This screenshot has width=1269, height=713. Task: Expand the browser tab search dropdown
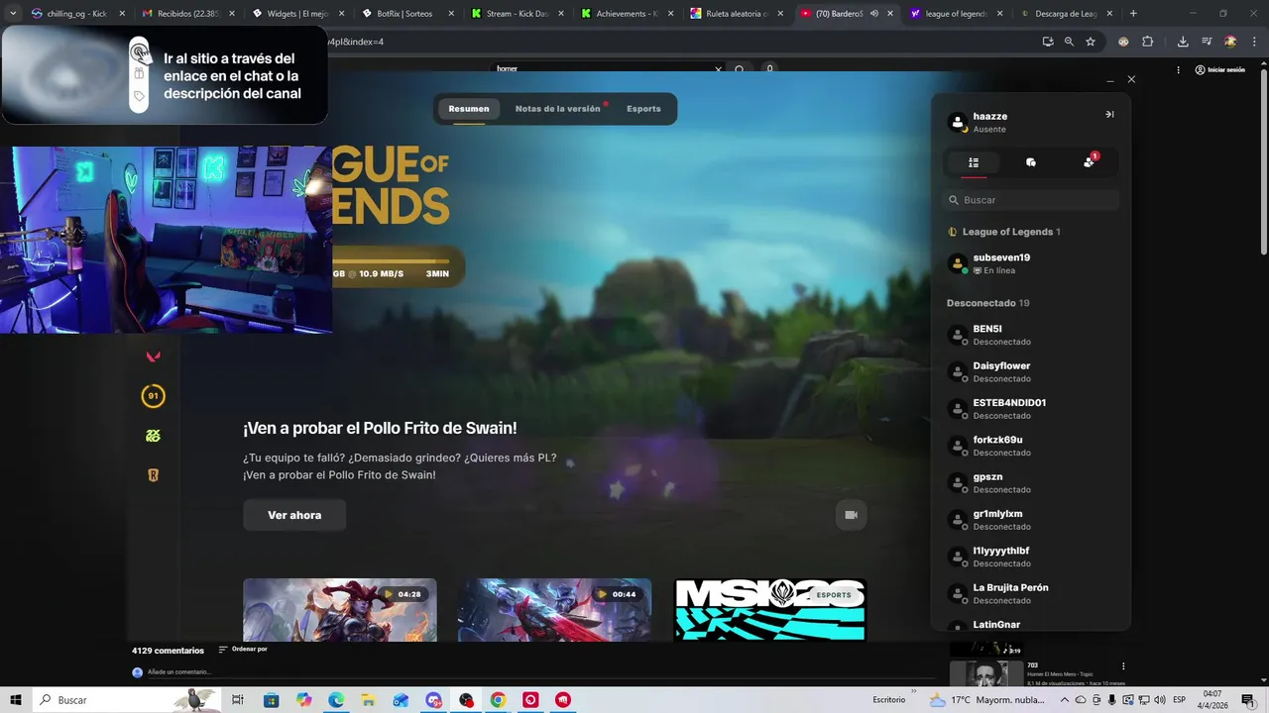(x=13, y=14)
